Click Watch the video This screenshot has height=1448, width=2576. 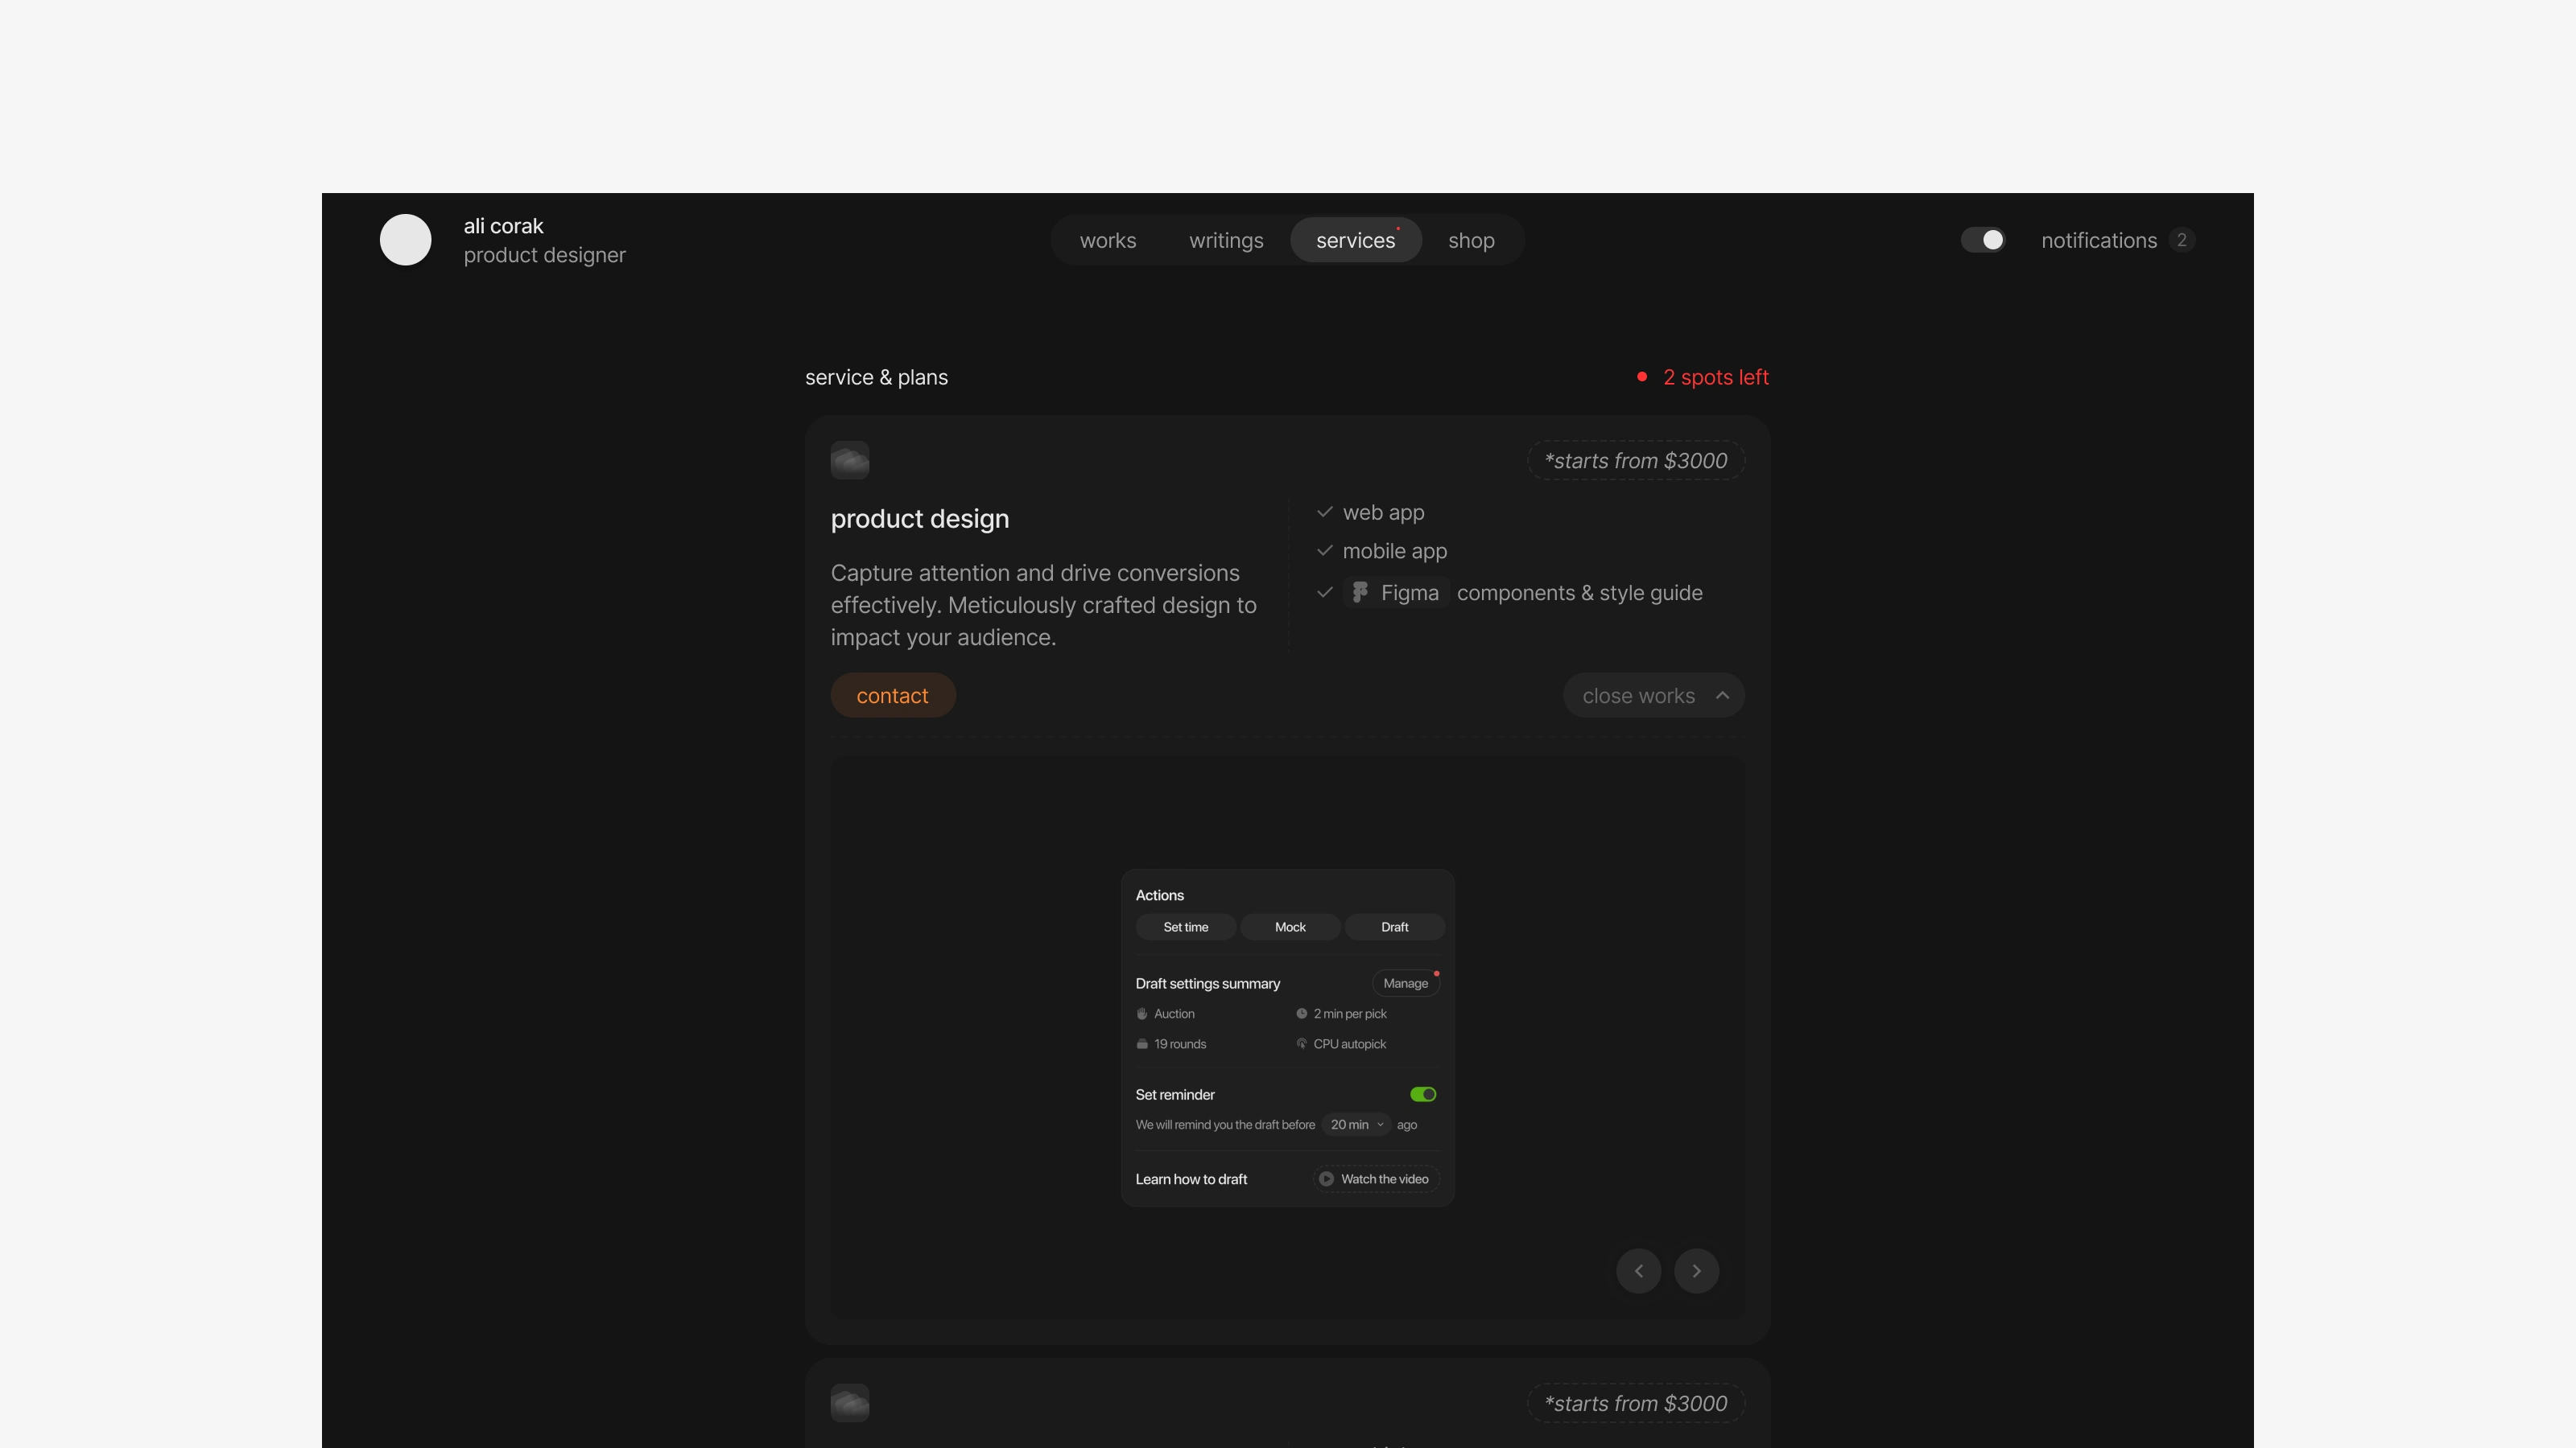(1375, 1179)
